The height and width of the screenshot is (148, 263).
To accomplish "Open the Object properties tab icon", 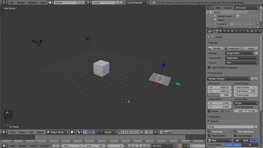I will click(232, 31).
